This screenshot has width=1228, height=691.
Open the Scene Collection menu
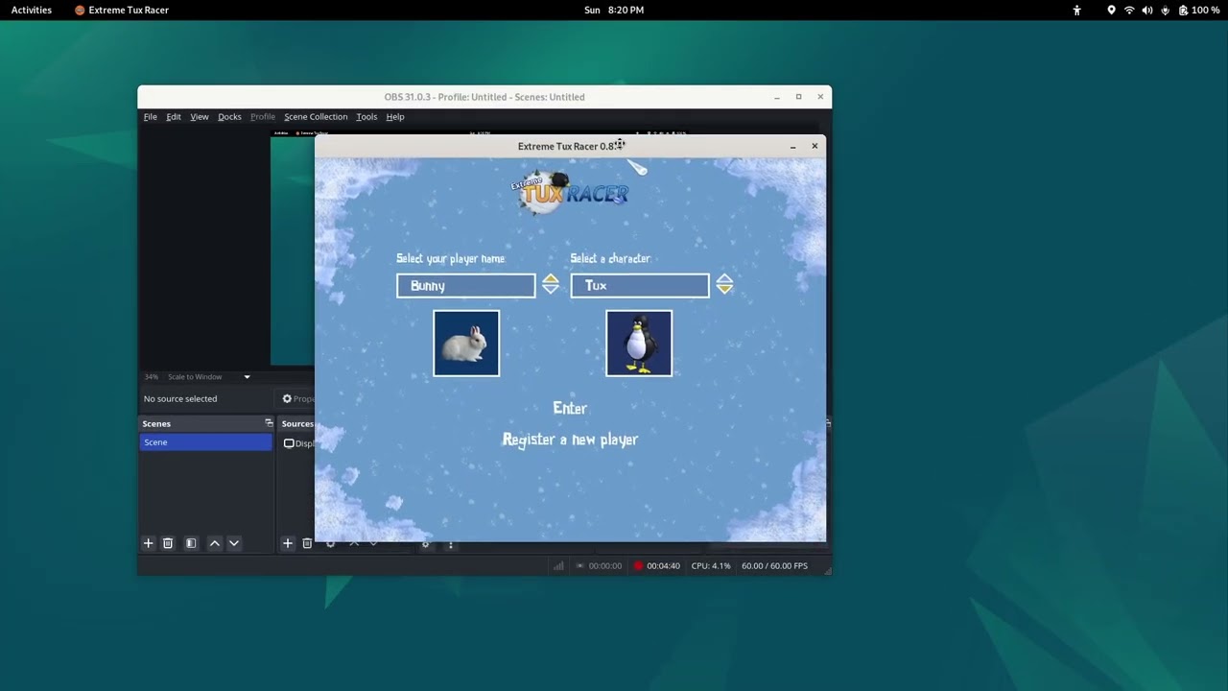[x=316, y=117]
